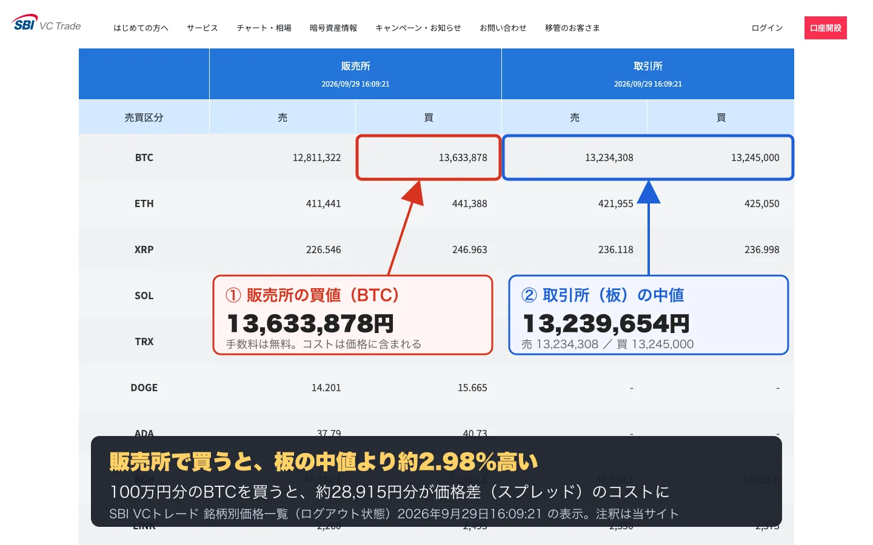Click the timestamp under the 取引所 header
Viewport: 873px width, 545px height.
(648, 84)
